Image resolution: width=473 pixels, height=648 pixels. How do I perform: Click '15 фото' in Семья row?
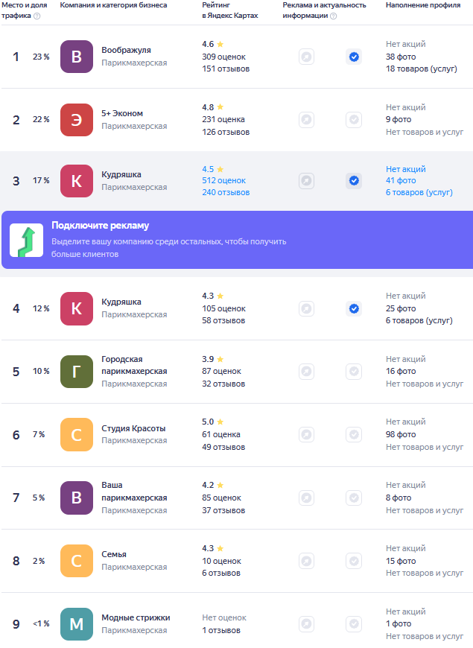(x=401, y=561)
